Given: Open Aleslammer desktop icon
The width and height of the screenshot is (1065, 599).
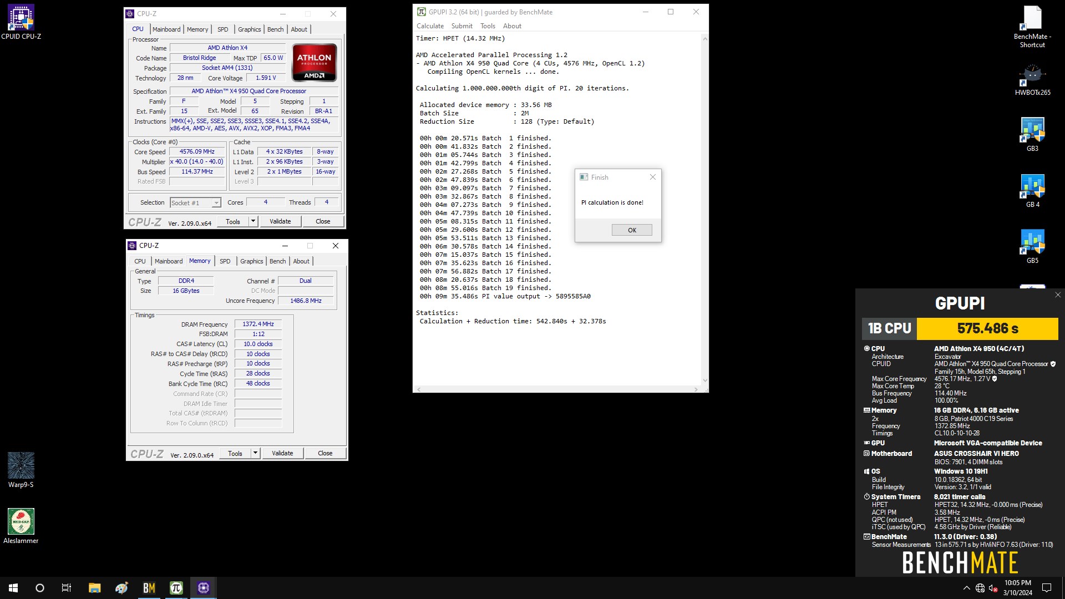Looking at the screenshot, I should (21, 526).
